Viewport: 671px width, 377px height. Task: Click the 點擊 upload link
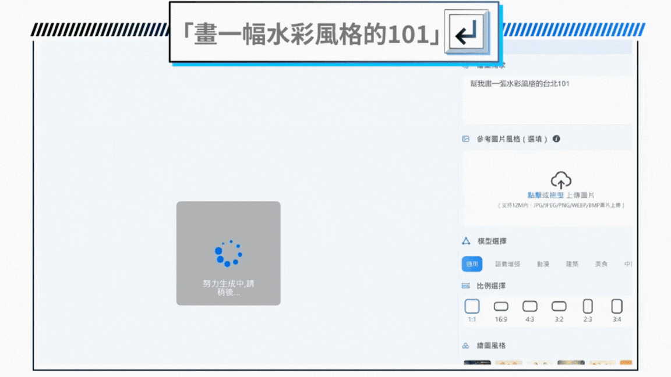point(535,195)
